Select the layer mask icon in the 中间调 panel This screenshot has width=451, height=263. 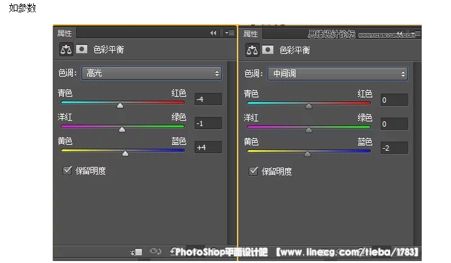267,49
